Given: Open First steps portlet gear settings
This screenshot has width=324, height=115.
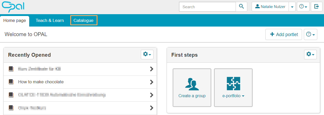Looking at the screenshot, I should (x=310, y=55).
